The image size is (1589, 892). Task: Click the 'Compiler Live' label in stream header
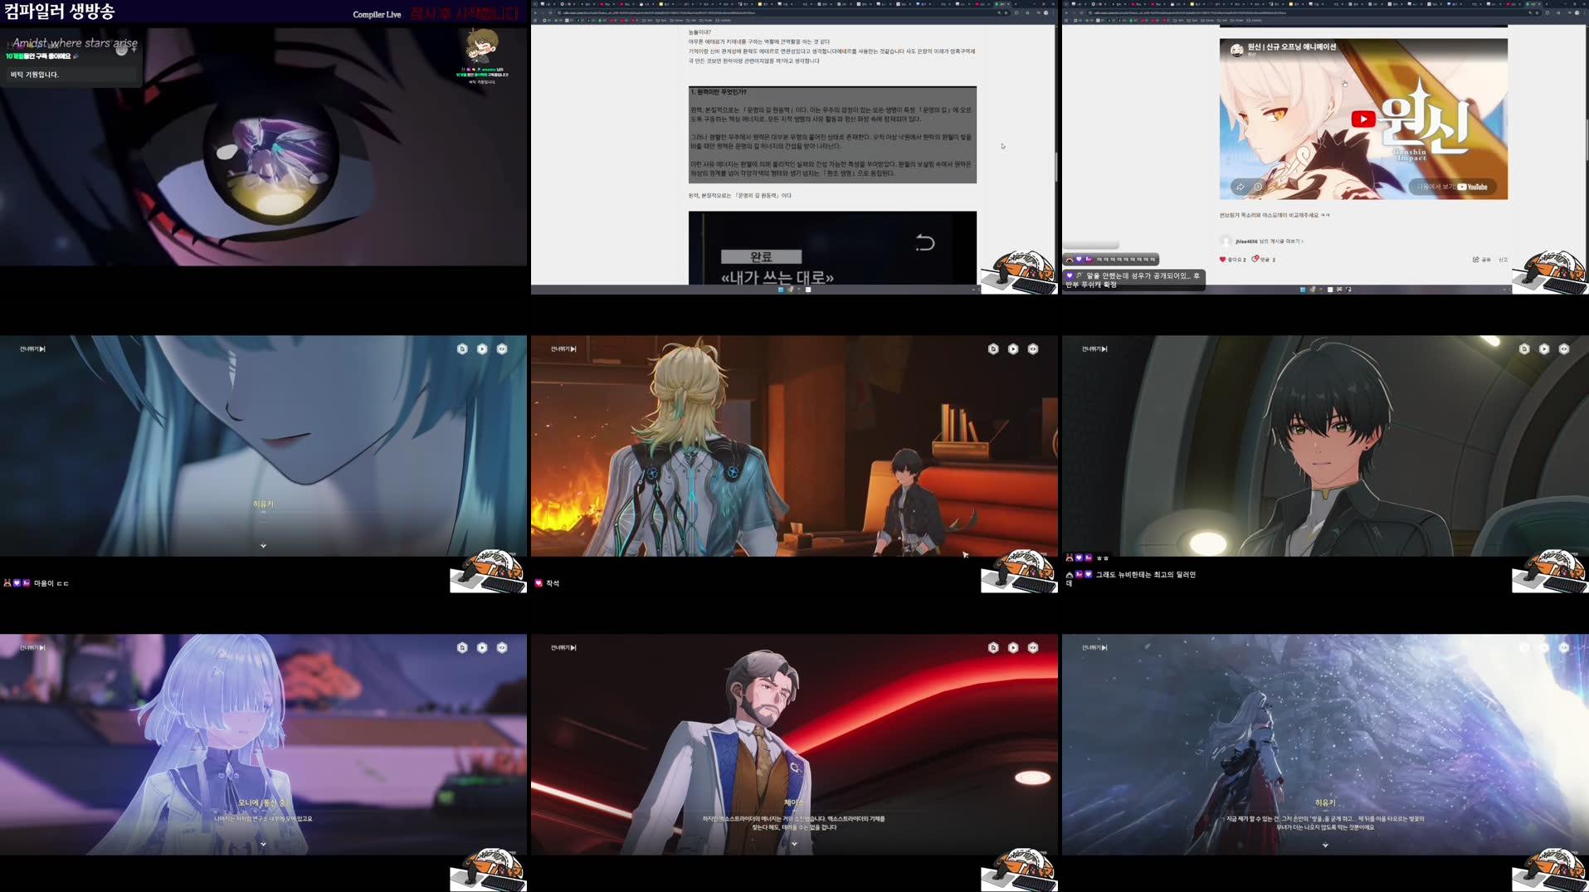tap(377, 15)
